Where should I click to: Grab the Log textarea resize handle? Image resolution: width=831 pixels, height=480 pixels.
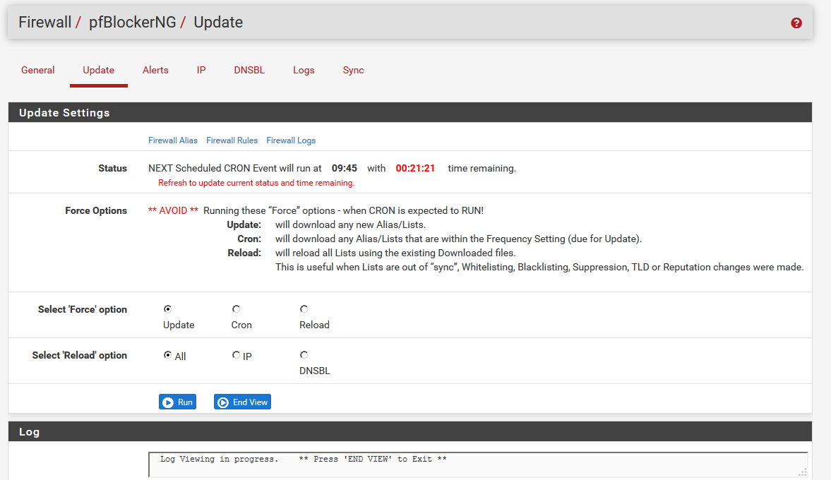[x=803, y=472]
